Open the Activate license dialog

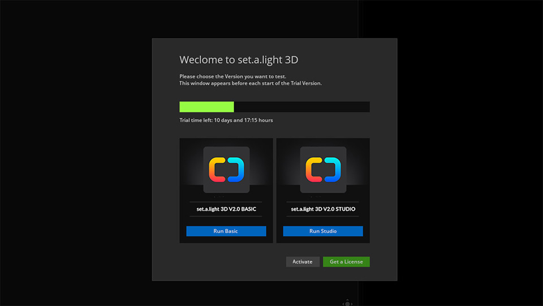(x=303, y=262)
